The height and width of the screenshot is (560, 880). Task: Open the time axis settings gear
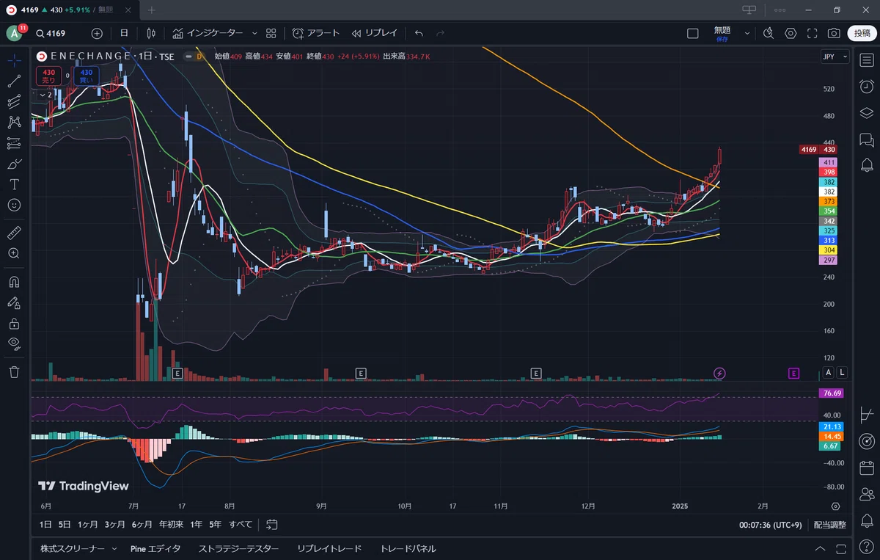[835, 506]
